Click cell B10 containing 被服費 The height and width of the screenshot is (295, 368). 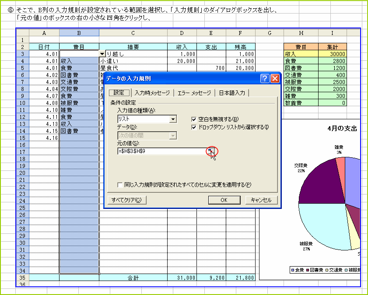click(79, 103)
